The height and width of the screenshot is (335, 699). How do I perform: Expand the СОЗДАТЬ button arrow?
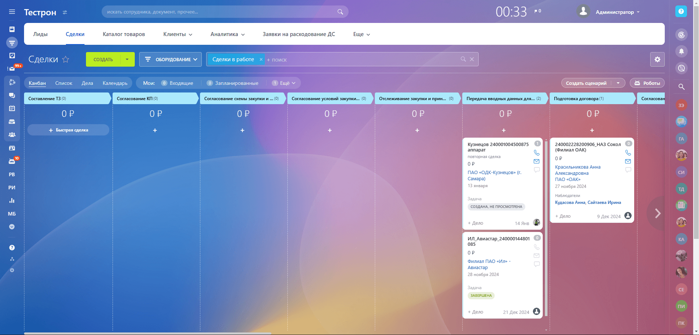[x=127, y=59]
